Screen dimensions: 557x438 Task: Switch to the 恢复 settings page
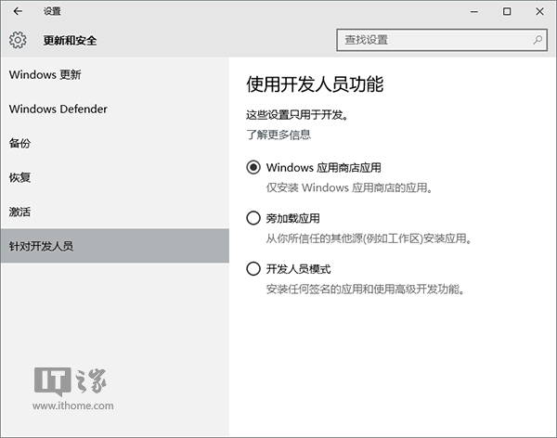pyautogui.click(x=19, y=177)
